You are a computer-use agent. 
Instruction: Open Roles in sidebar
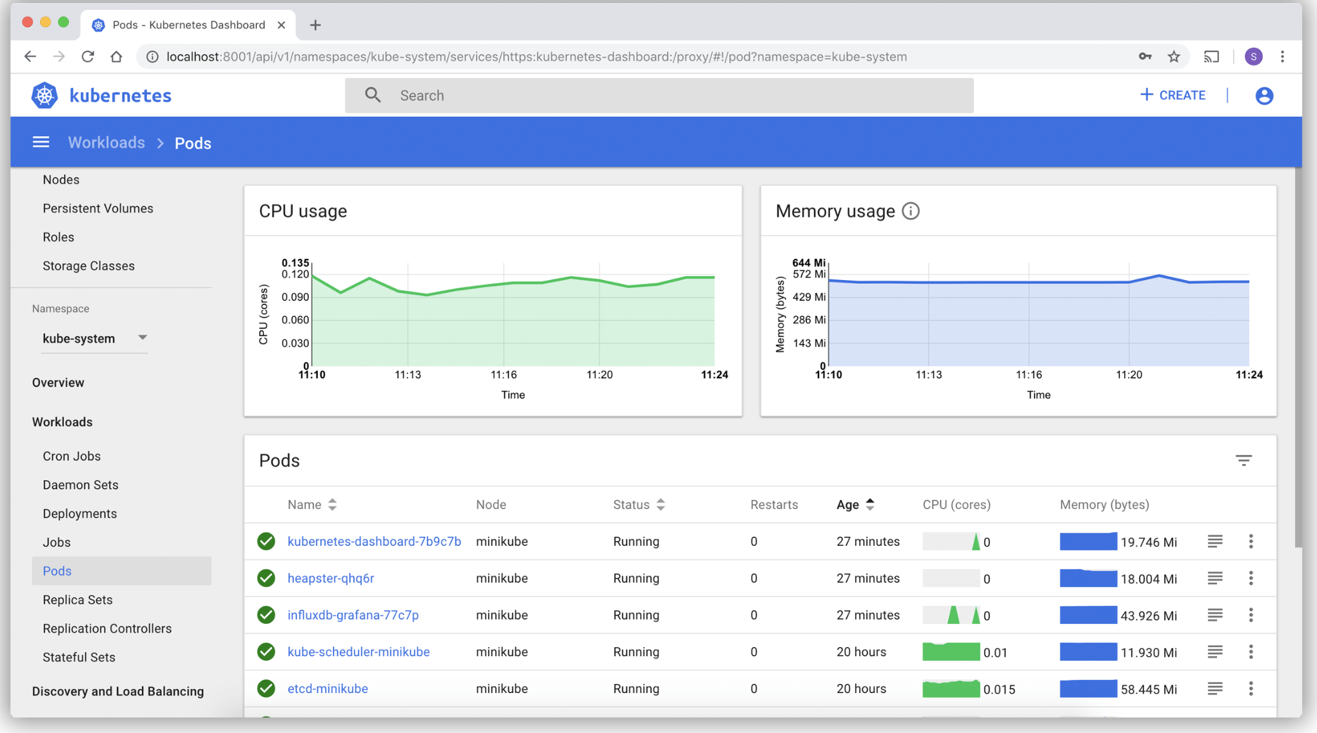click(58, 237)
